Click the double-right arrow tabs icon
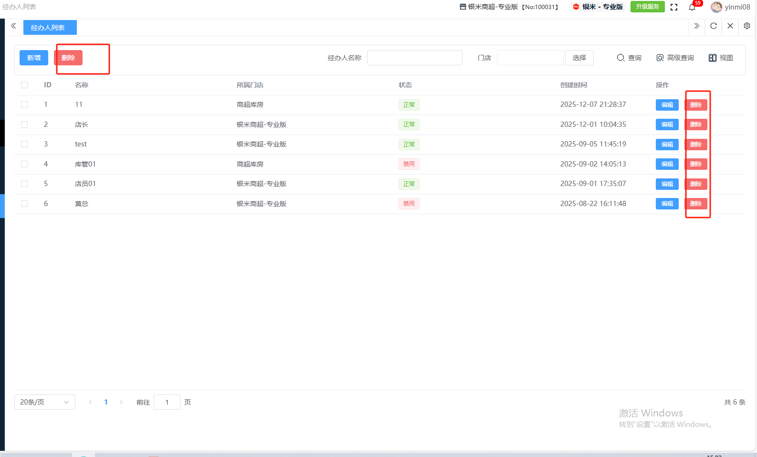 pos(697,26)
